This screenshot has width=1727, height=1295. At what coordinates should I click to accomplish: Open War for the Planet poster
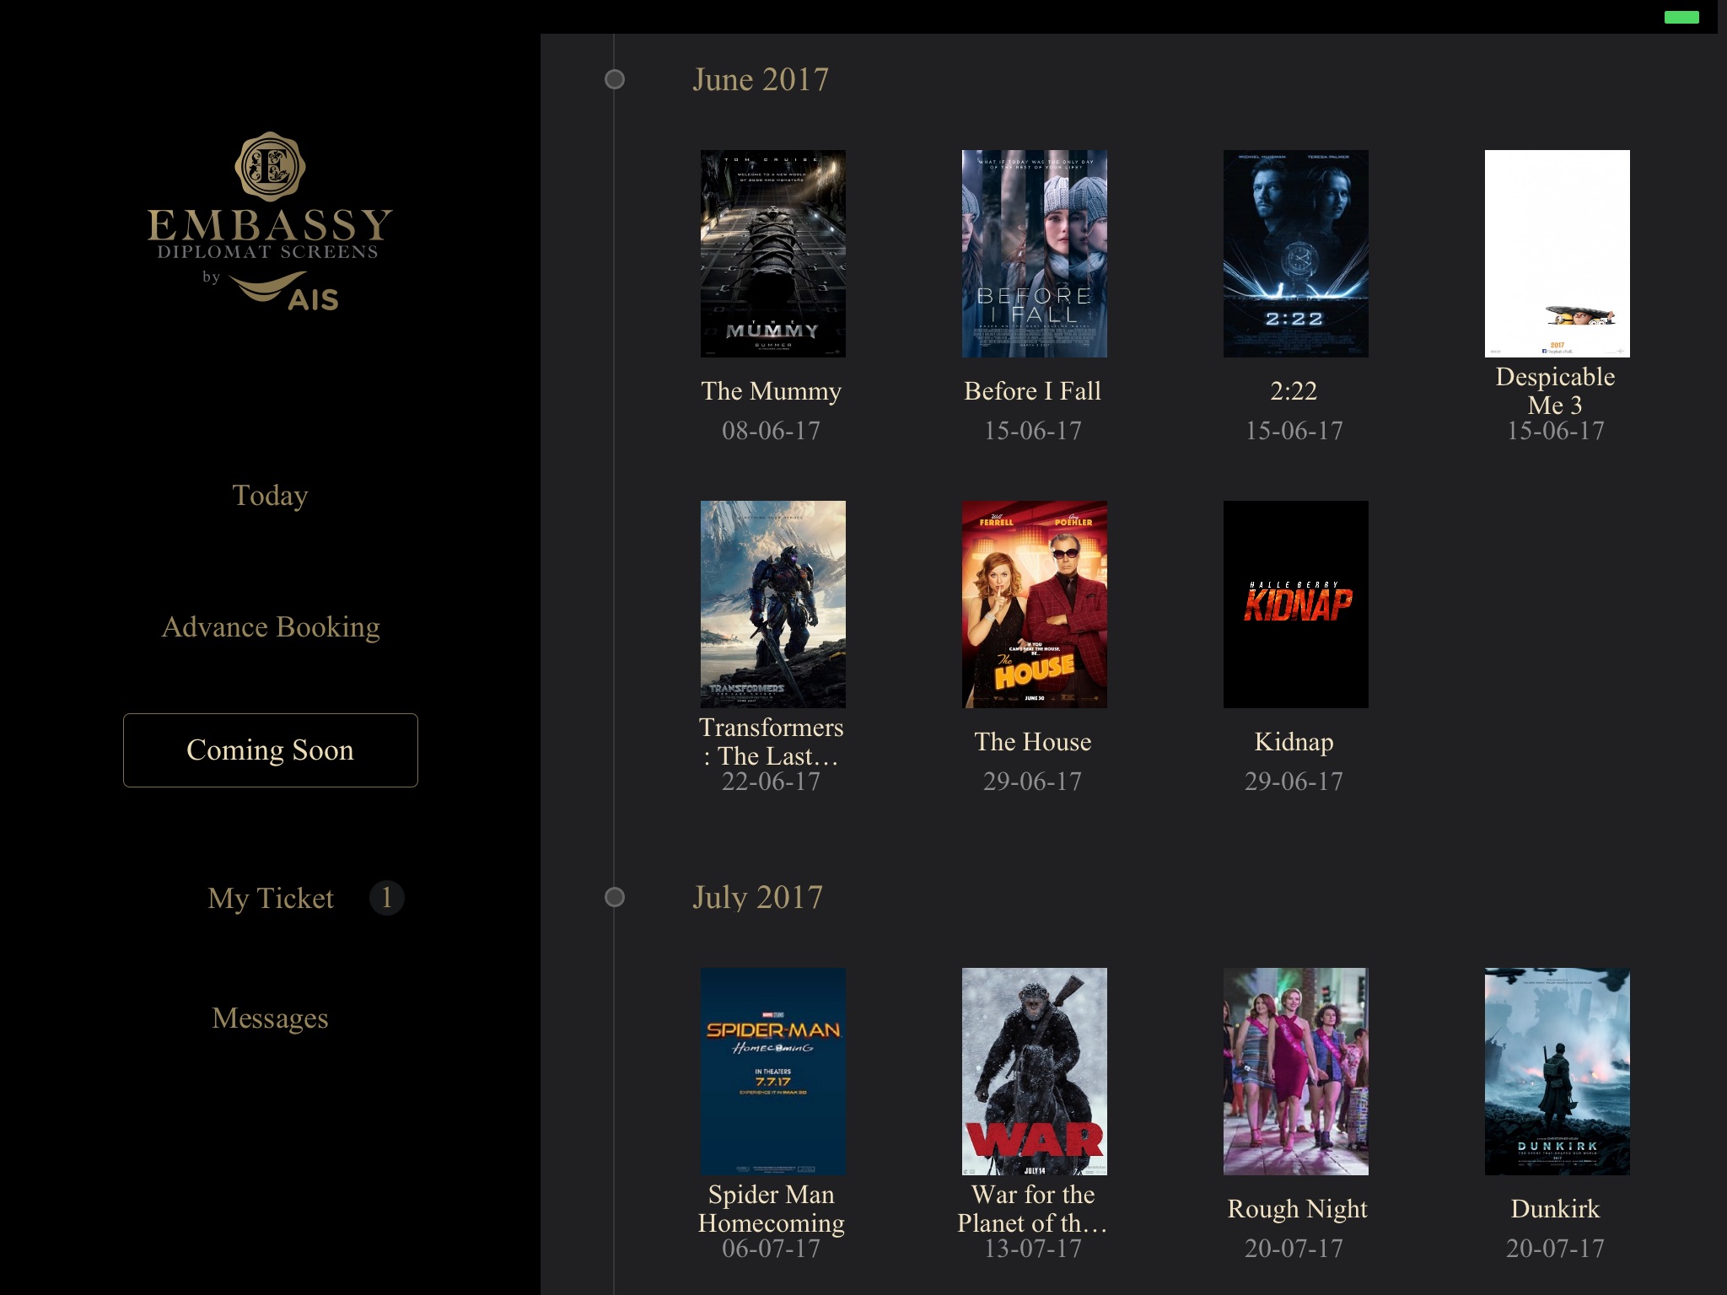pyautogui.click(x=1034, y=1072)
